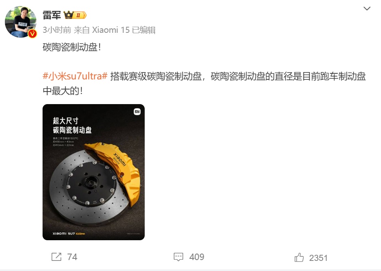Like the post with thumbs-up icon
This screenshot has height=271, width=381.
(299, 257)
